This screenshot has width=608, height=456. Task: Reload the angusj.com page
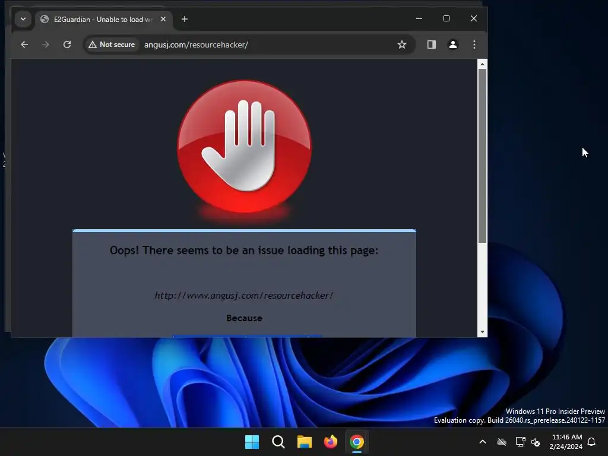pos(67,45)
